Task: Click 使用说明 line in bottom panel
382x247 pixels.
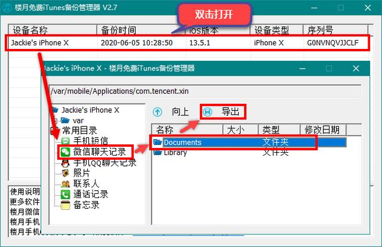Action: [24, 192]
